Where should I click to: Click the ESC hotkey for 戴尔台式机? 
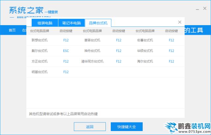coord(66,51)
